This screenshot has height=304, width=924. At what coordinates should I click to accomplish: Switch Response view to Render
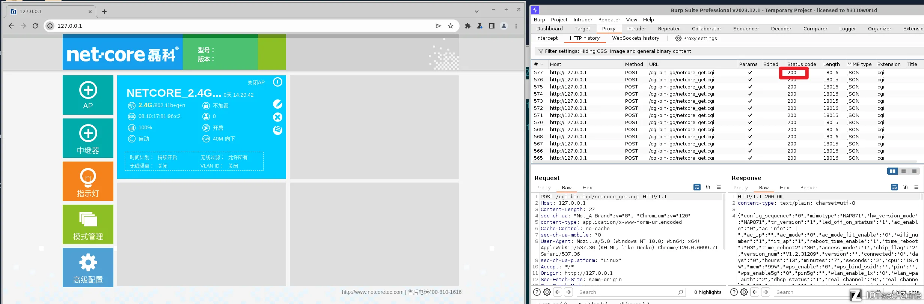pyautogui.click(x=809, y=188)
